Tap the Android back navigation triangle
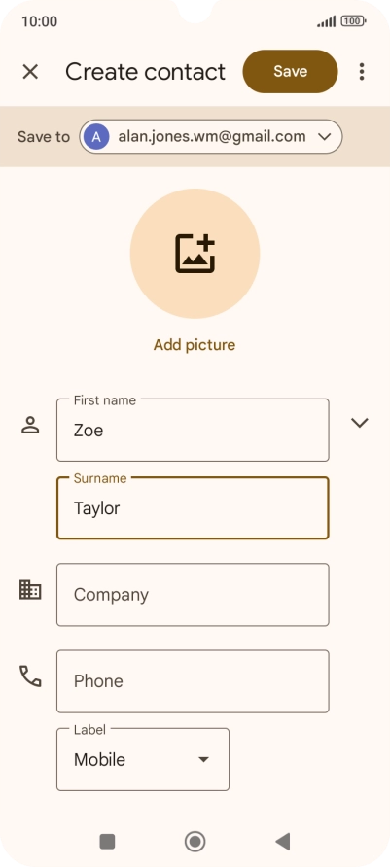This screenshot has height=867, width=390. [283, 842]
